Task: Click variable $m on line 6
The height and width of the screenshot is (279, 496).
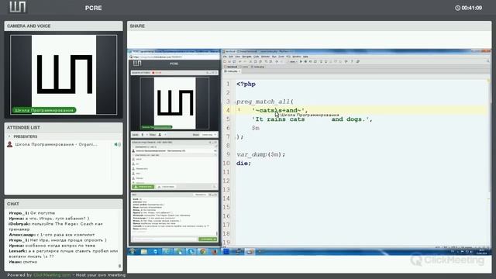Action: (x=256, y=128)
